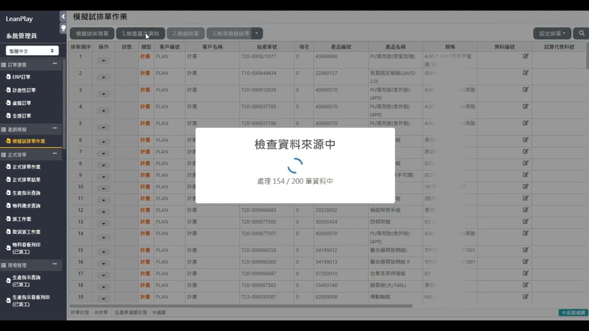Select order number T20-000821077
Screen dimensions: 589x331
(x=259, y=57)
